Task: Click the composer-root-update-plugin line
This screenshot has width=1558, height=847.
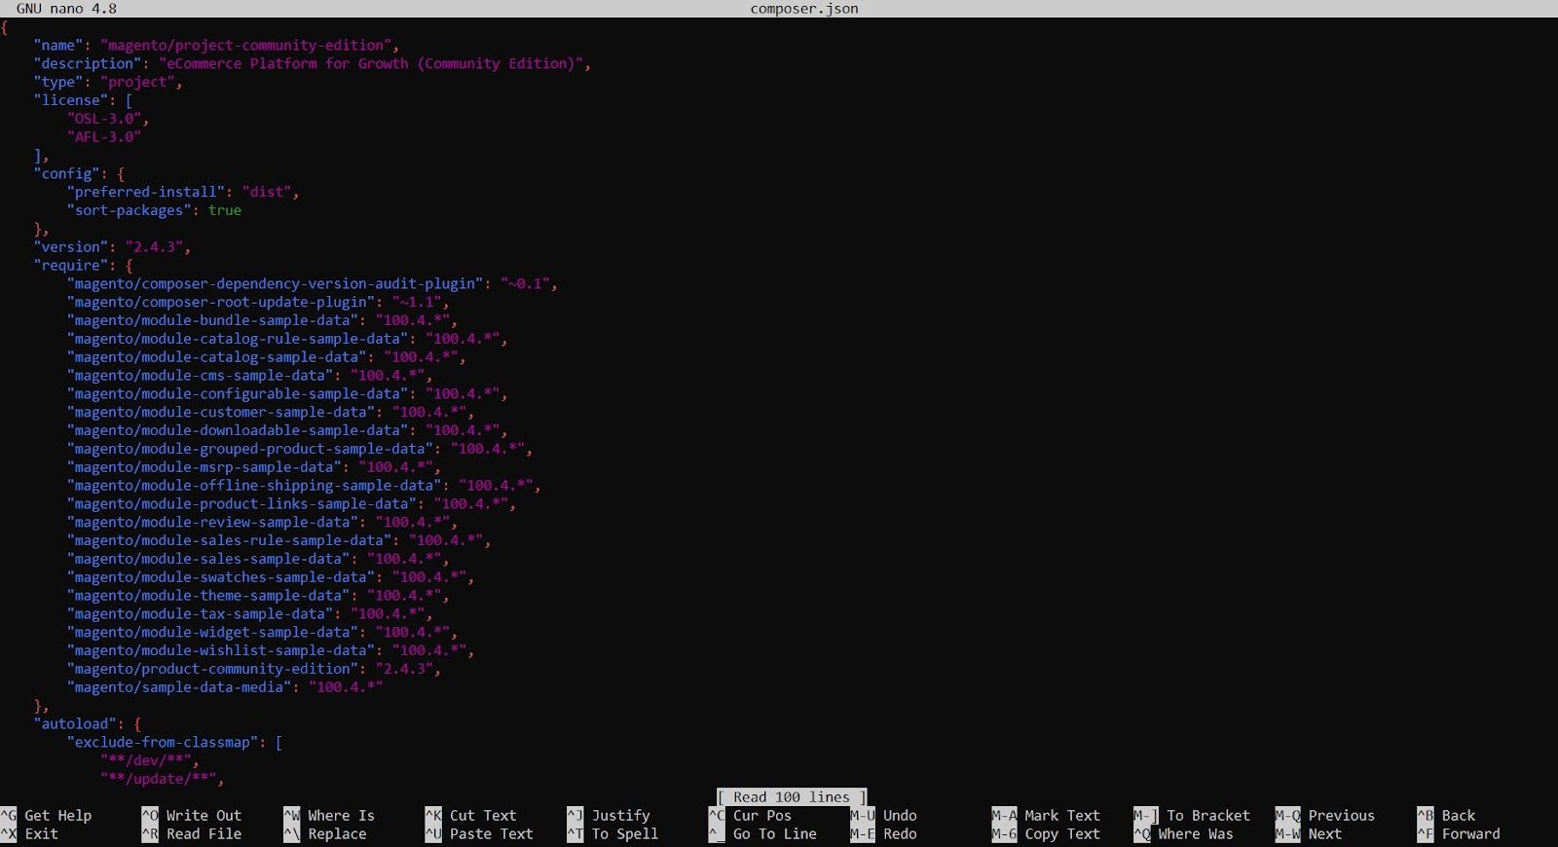Action: 258,303
